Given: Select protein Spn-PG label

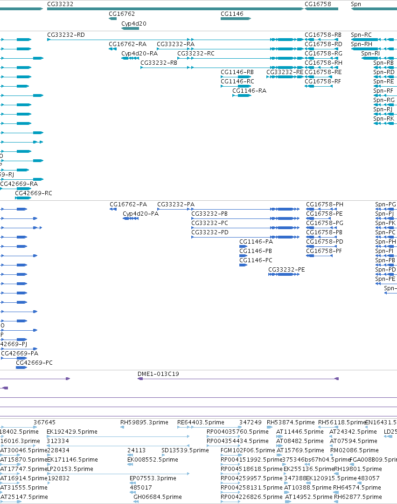Looking at the screenshot, I should pos(385,204).
